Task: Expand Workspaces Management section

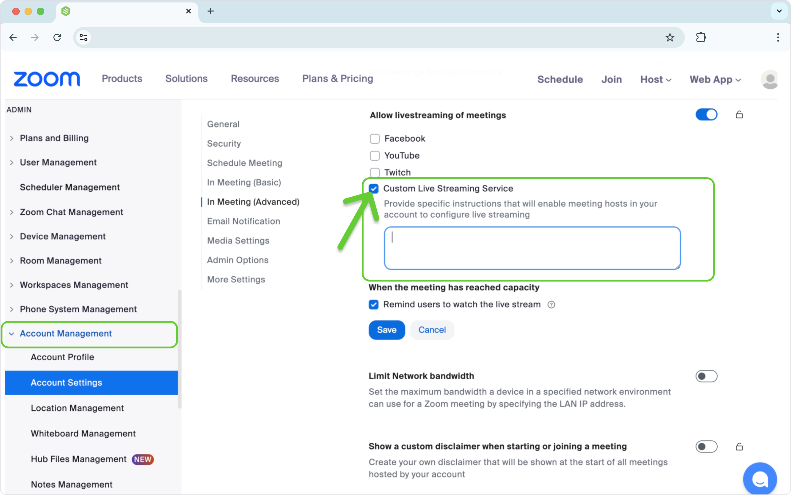Action: click(x=12, y=285)
